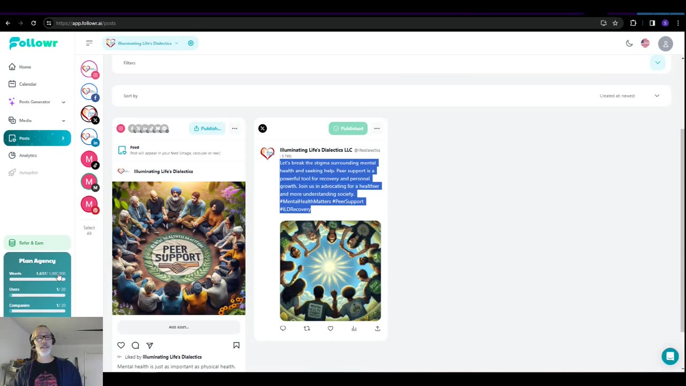Image resolution: width=686 pixels, height=386 pixels.
Task: Open the Illuminating Life's Dialectics company dropdown
Action: coord(143,43)
